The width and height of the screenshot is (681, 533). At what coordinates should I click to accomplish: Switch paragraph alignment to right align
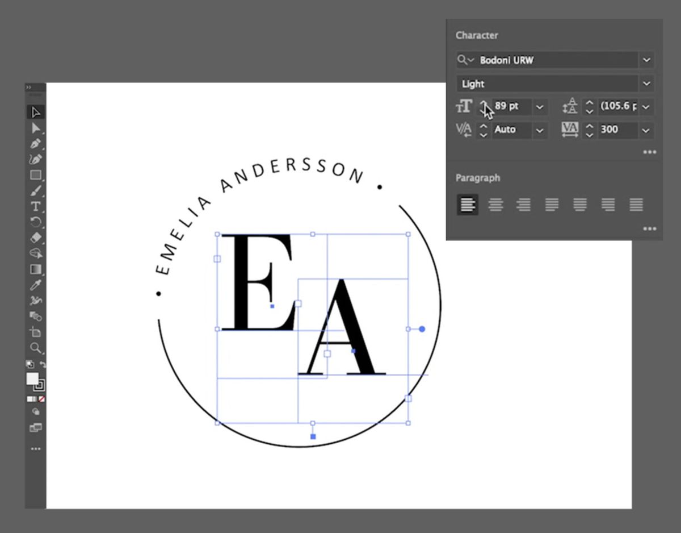(x=524, y=205)
